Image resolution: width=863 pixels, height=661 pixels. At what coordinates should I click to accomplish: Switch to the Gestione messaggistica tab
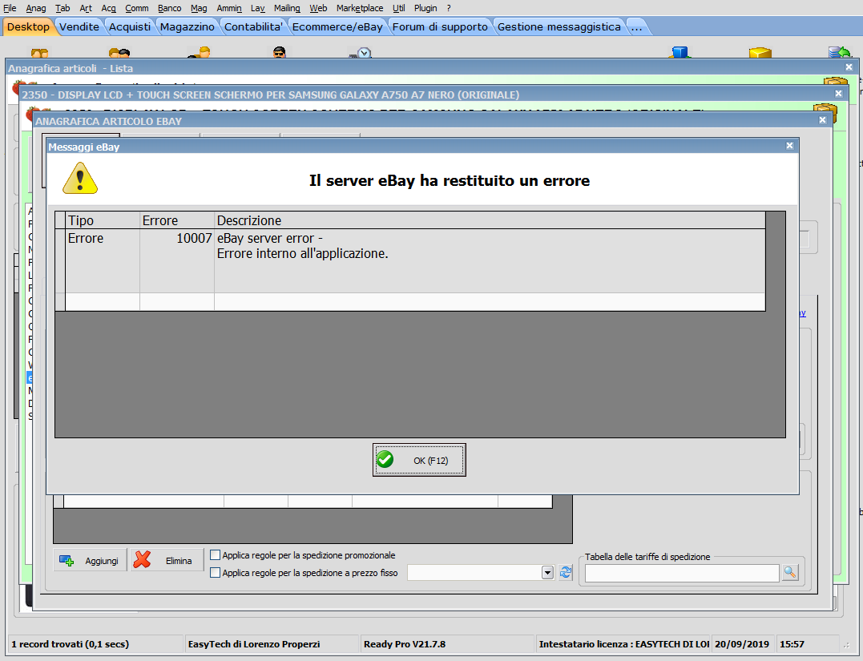tap(559, 26)
